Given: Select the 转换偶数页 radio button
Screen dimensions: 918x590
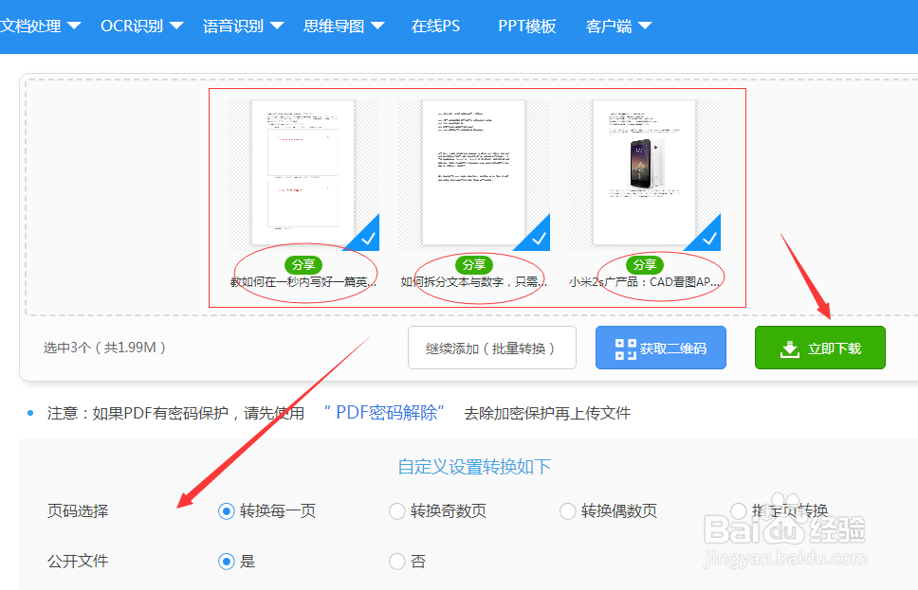Looking at the screenshot, I should (567, 510).
